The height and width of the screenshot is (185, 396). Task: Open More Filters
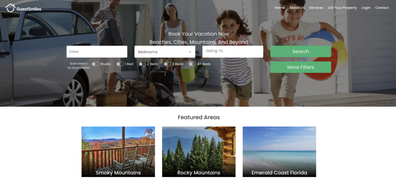click(x=300, y=67)
